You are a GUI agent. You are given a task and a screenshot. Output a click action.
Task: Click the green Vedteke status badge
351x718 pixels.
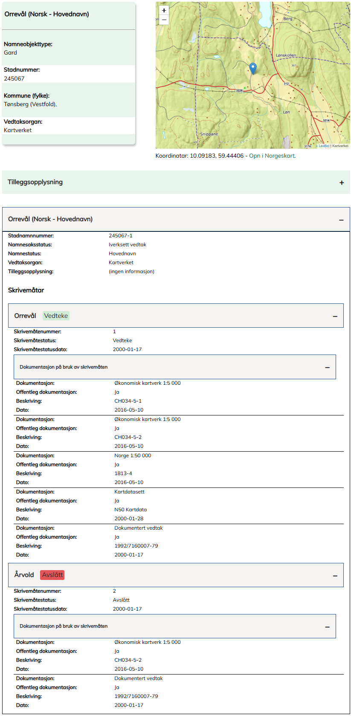[x=56, y=316]
